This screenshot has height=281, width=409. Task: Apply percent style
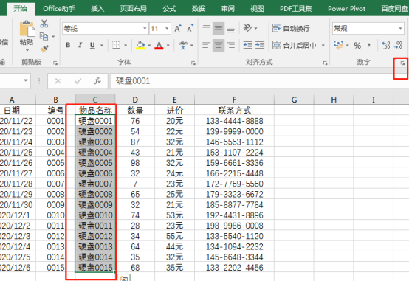(357, 46)
